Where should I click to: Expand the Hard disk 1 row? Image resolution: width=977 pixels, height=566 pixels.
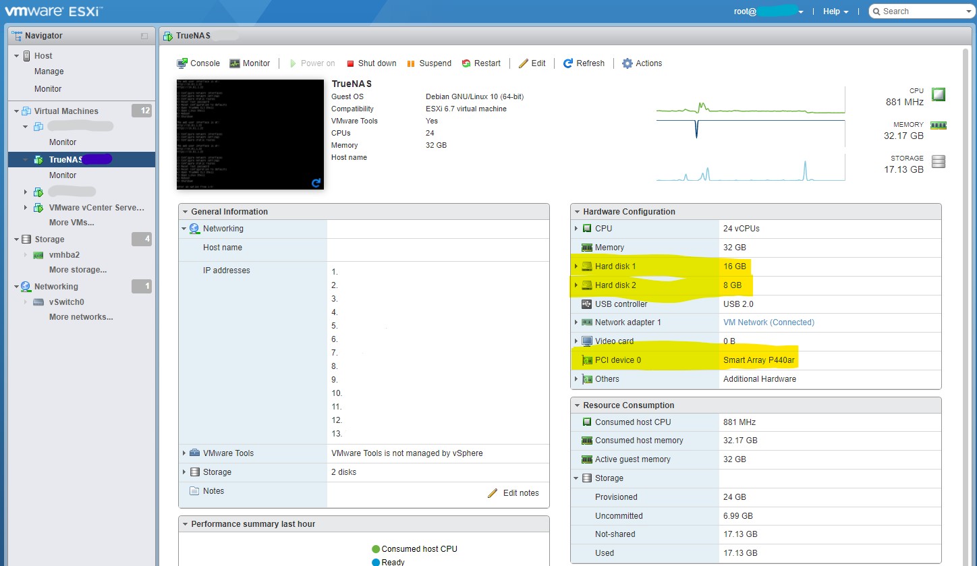coord(576,266)
